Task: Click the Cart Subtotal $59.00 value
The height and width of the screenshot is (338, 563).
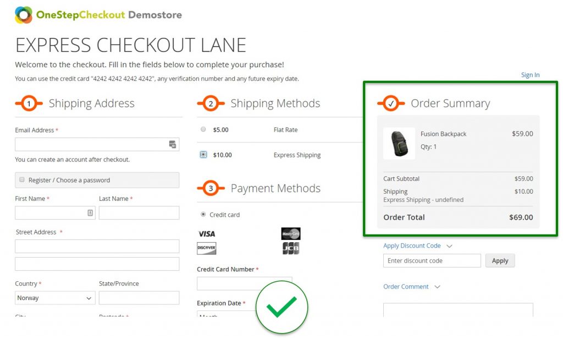Action: 523,179
